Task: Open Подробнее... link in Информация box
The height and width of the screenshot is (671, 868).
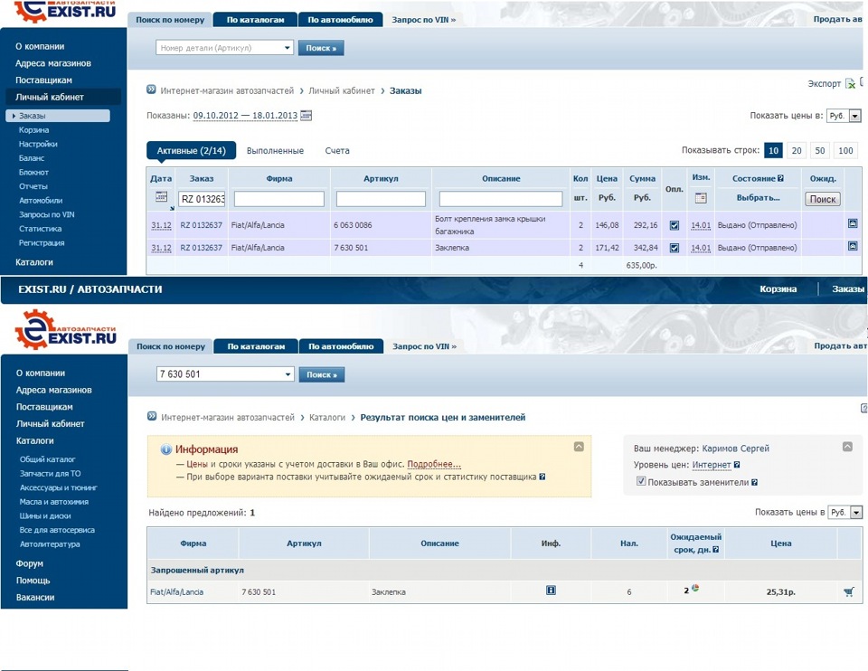Action: coord(434,464)
